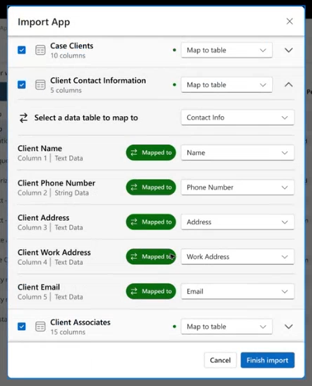Open the Phone Number mapping dropdown
This screenshot has height=386, width=312.
(x=237, y=187)
